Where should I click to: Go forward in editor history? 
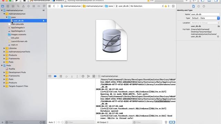(58, 6)
